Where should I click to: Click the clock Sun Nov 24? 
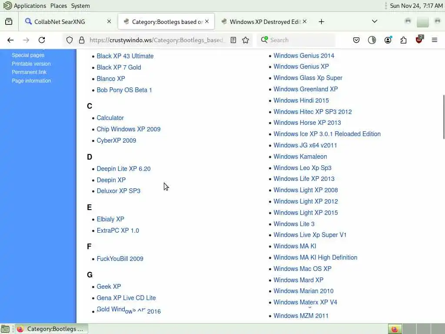tap(416, 6)
